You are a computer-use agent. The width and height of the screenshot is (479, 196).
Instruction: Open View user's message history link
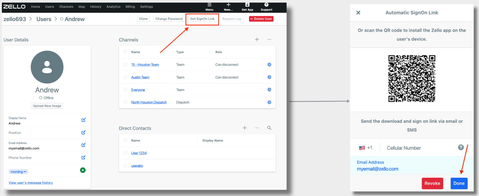[31, 183]
